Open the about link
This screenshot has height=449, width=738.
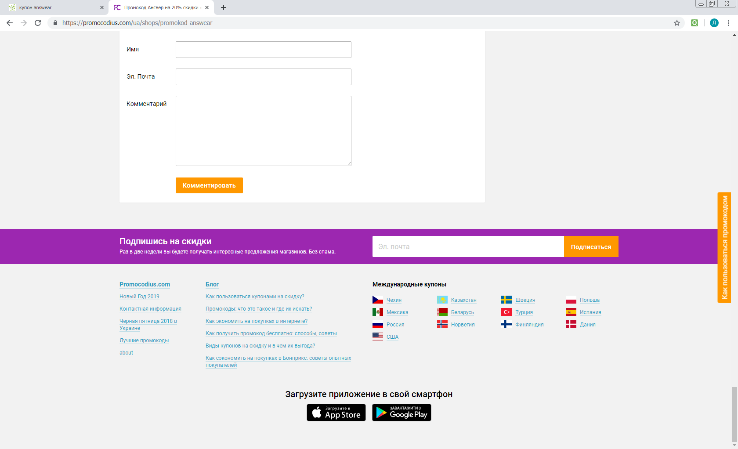pyautogui.click(x=126, y=353)
